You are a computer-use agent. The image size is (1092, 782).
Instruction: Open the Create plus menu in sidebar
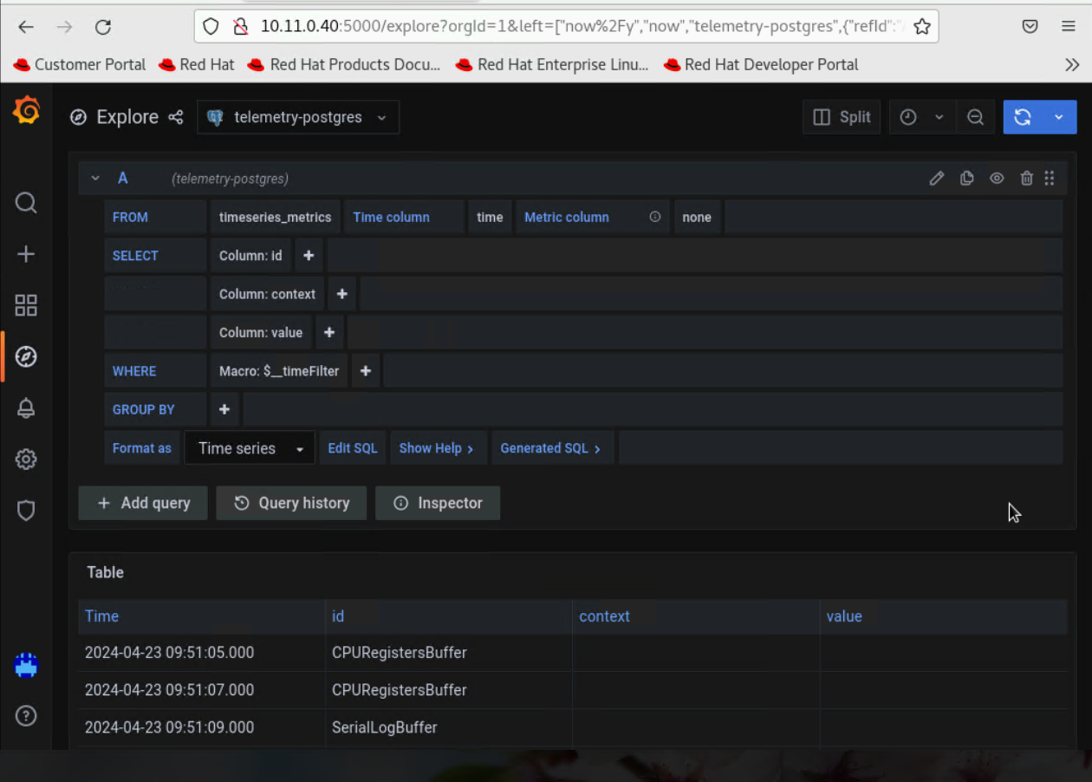tap(26, 254)
